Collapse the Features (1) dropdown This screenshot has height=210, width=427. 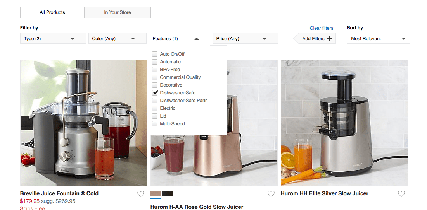click(180, 39)
